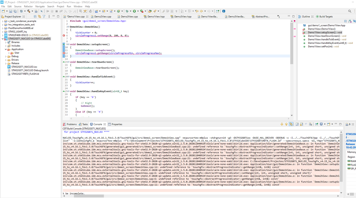
Task: Click the Clear Console icon
Action: point(310,124)
